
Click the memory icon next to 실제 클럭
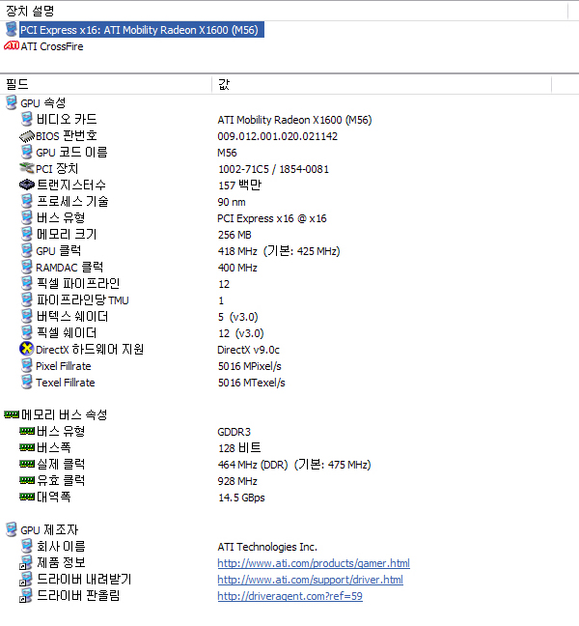click(x=27, y=464)
